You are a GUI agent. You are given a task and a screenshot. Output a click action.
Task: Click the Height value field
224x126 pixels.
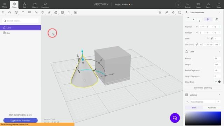coord(217,64)
